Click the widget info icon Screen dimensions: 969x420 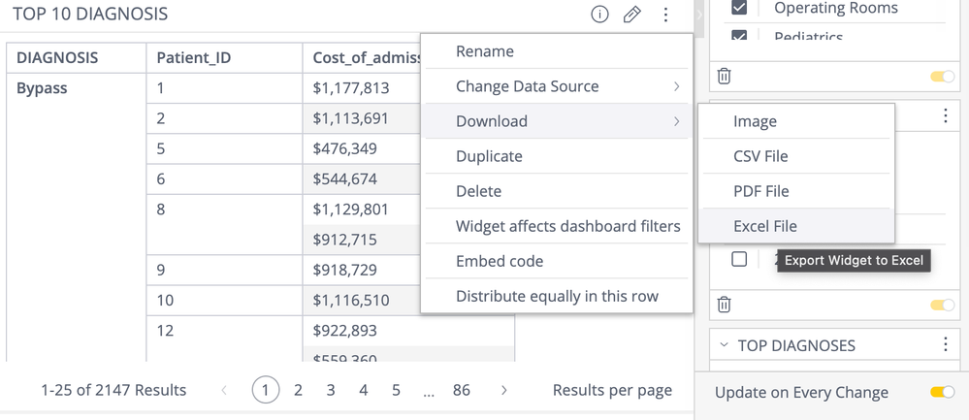coord(599,15)
